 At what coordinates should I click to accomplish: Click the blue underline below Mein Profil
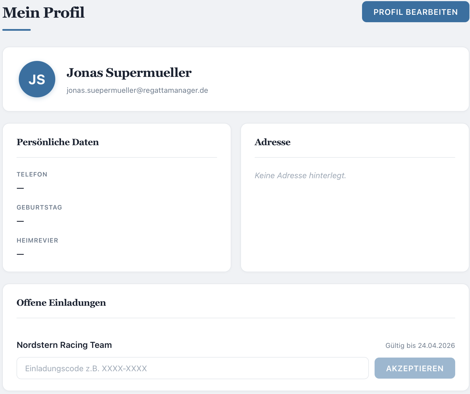(x=17, y=30)
